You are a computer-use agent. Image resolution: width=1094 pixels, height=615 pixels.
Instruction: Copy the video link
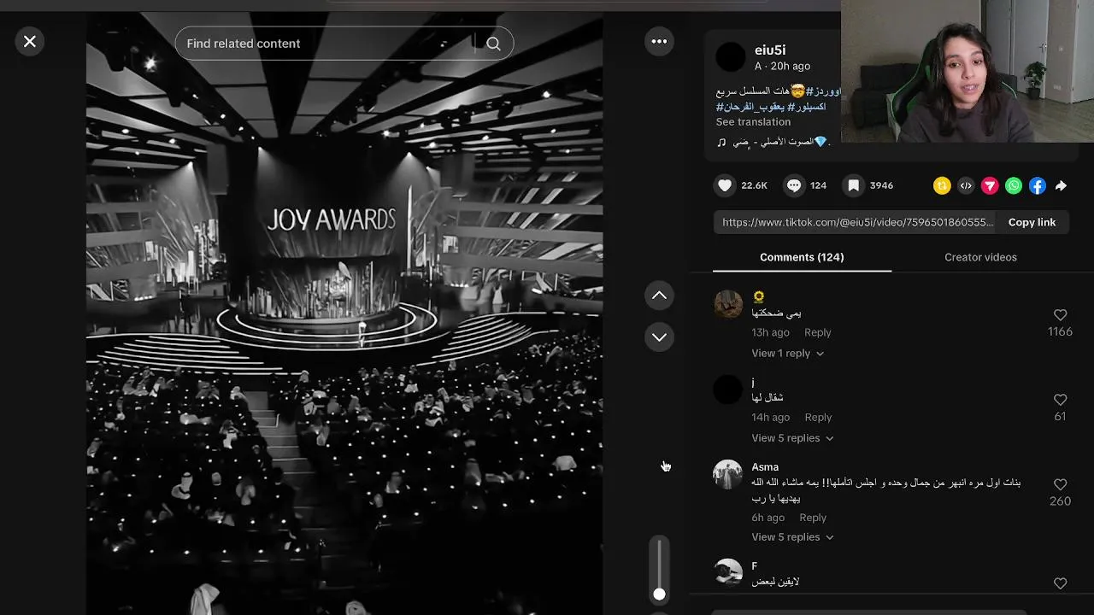click(1032, 222)
